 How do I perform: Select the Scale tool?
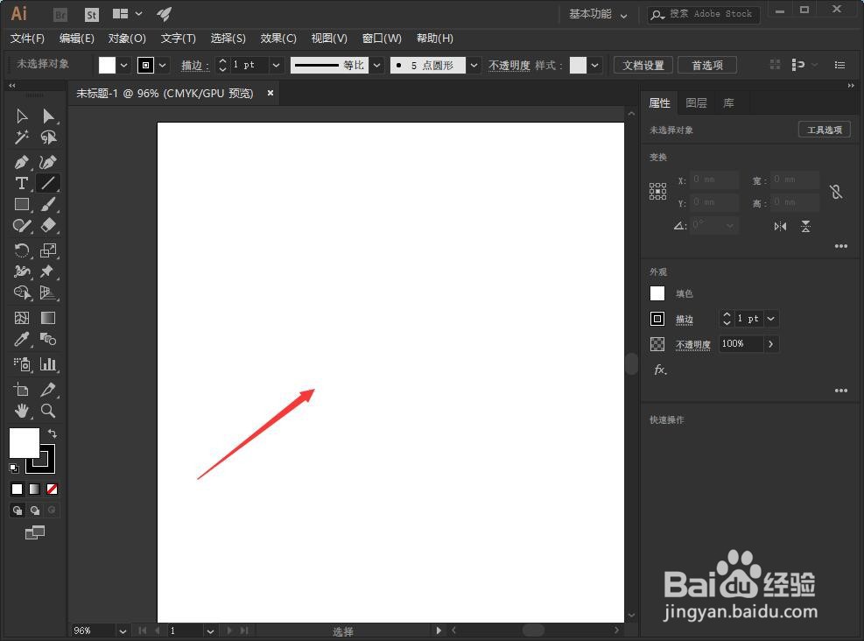tap(48, 250)
